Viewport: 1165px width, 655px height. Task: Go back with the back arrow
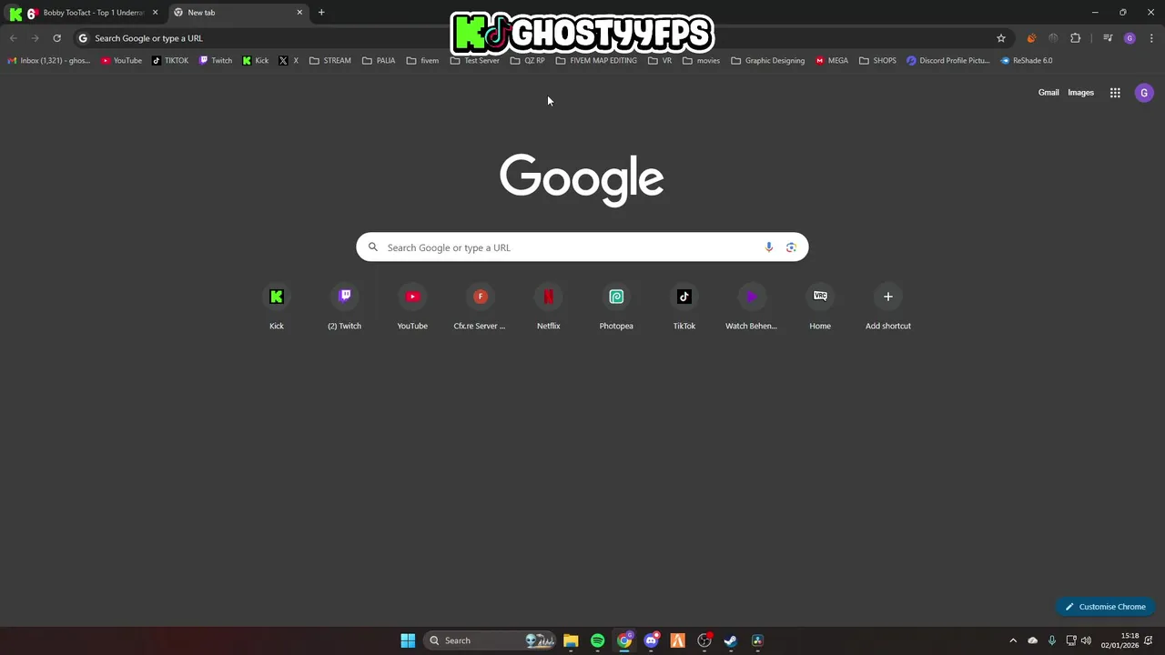click(13, 38)
